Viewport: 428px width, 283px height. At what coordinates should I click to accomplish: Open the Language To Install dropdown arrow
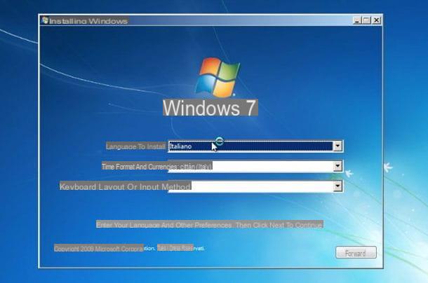337,146
